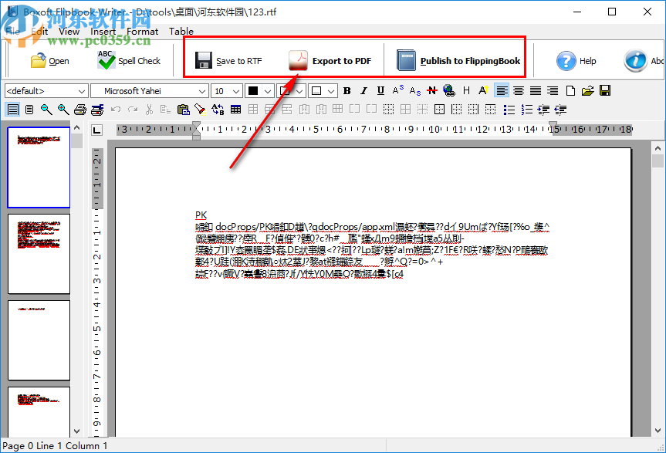Turn on the bulleted list

coord(509,110)
